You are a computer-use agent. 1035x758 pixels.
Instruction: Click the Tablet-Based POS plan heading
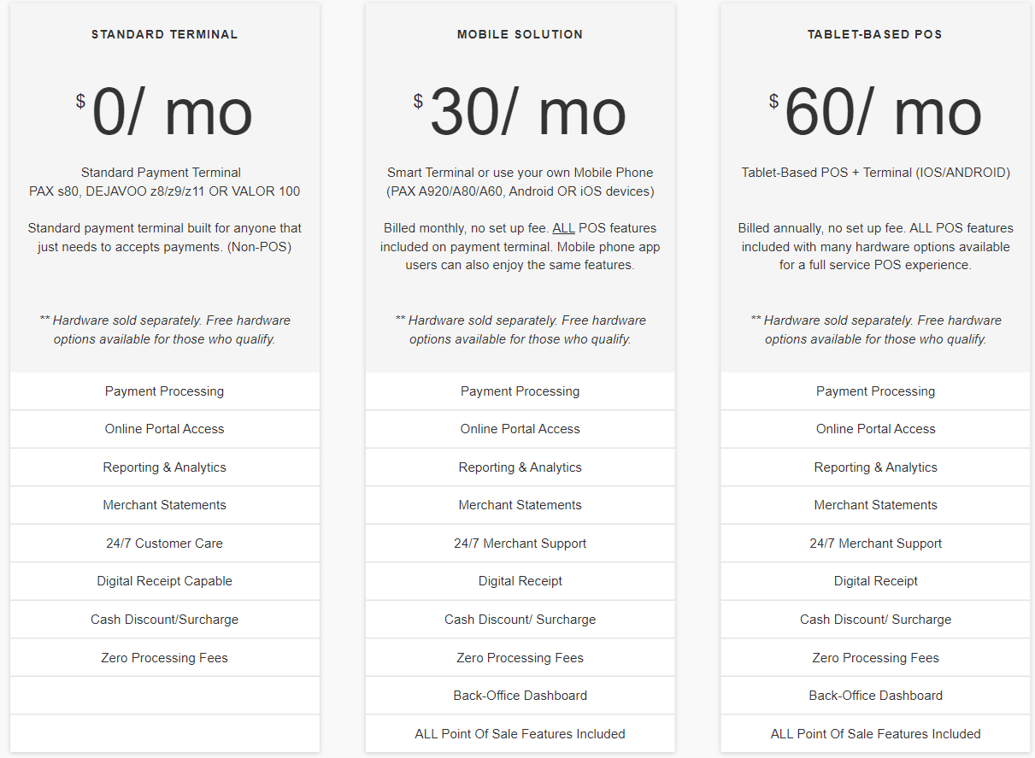(x=875, y=35)
